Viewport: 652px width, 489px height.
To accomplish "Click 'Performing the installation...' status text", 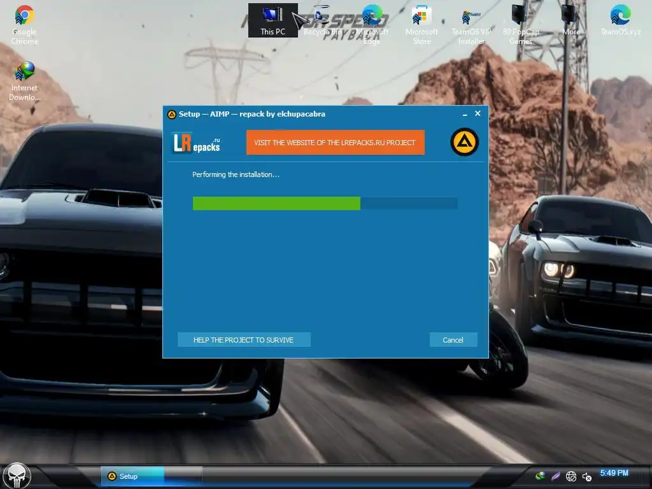I will pyautogui.click(x=236, y=174).
